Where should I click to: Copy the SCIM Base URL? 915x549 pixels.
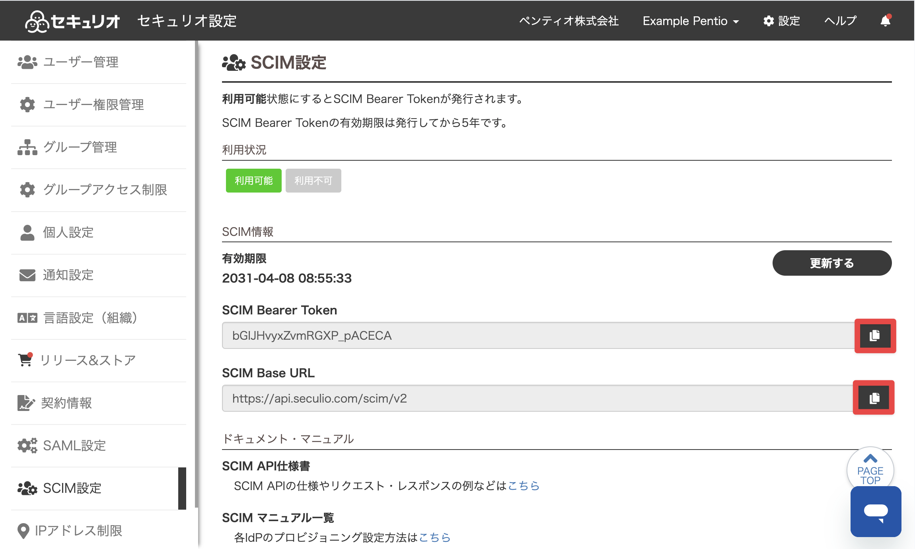(x=874, y=398)
